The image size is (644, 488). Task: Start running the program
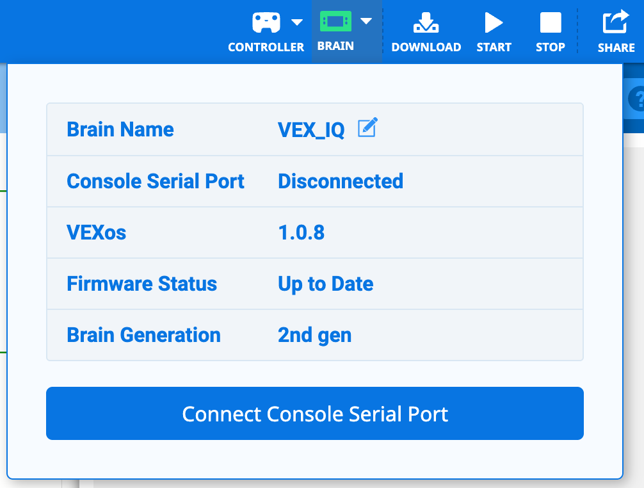[494, 30]
